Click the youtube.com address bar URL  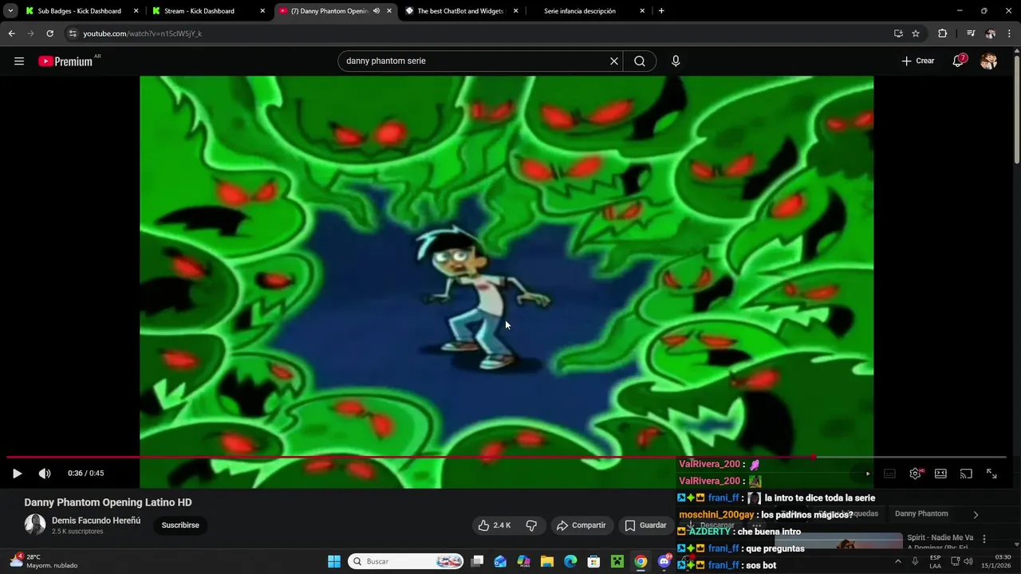click(x=142, y=33)
